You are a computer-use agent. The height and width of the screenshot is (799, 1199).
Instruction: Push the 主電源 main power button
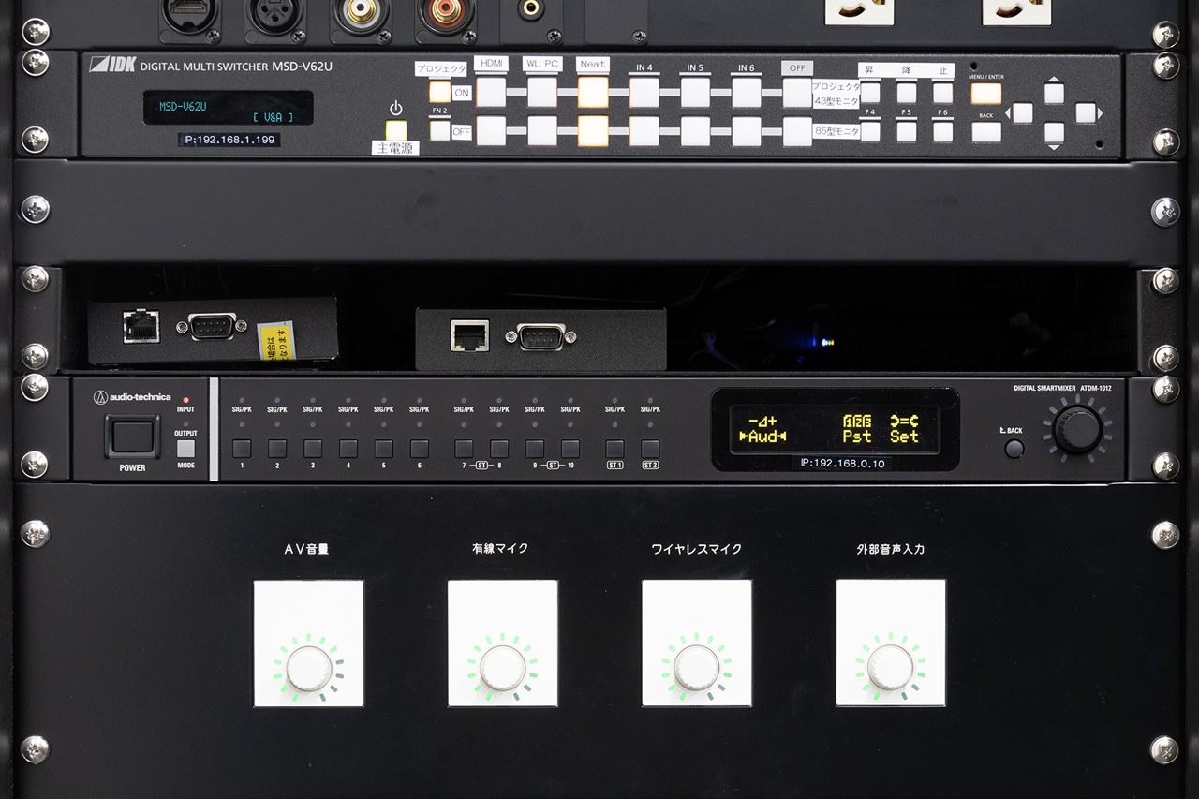397,131
